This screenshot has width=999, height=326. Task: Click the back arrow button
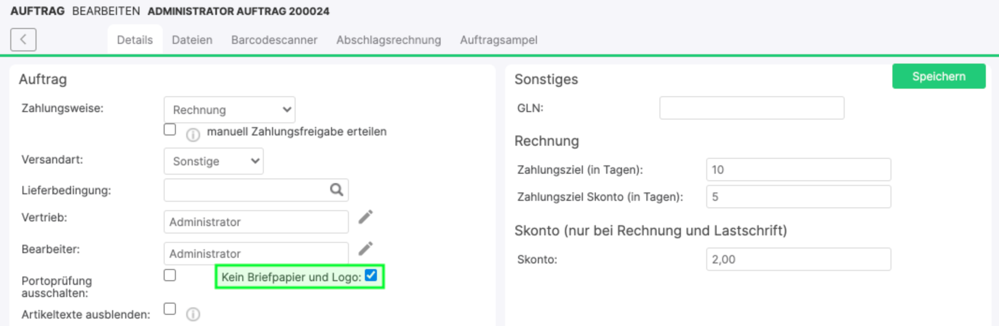23,40
